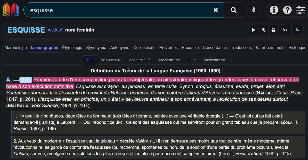Screen dimensions: 308x160
Task: Select the TLFi dictionary sub-tab
Action: (x=90, y=60)
